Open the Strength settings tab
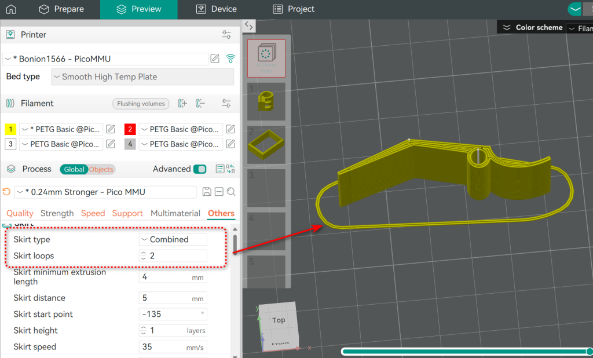This screenshot has height=358, width=593. (x=57, y=213)
